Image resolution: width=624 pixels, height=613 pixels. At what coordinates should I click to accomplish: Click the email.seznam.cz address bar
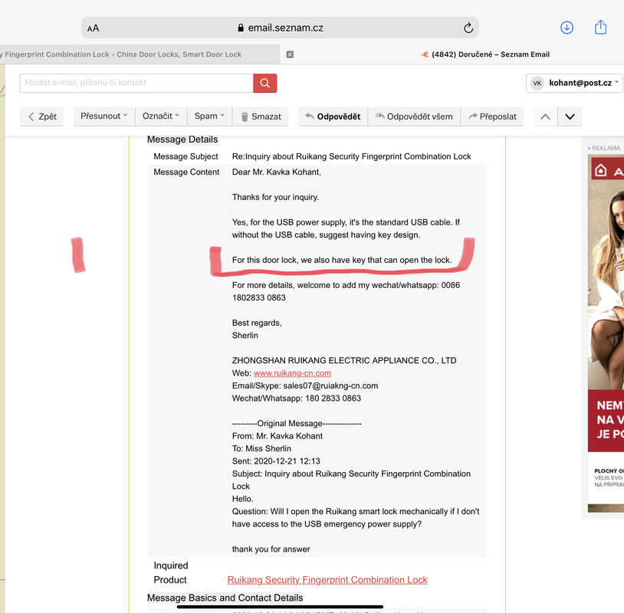tap(280, 28)
